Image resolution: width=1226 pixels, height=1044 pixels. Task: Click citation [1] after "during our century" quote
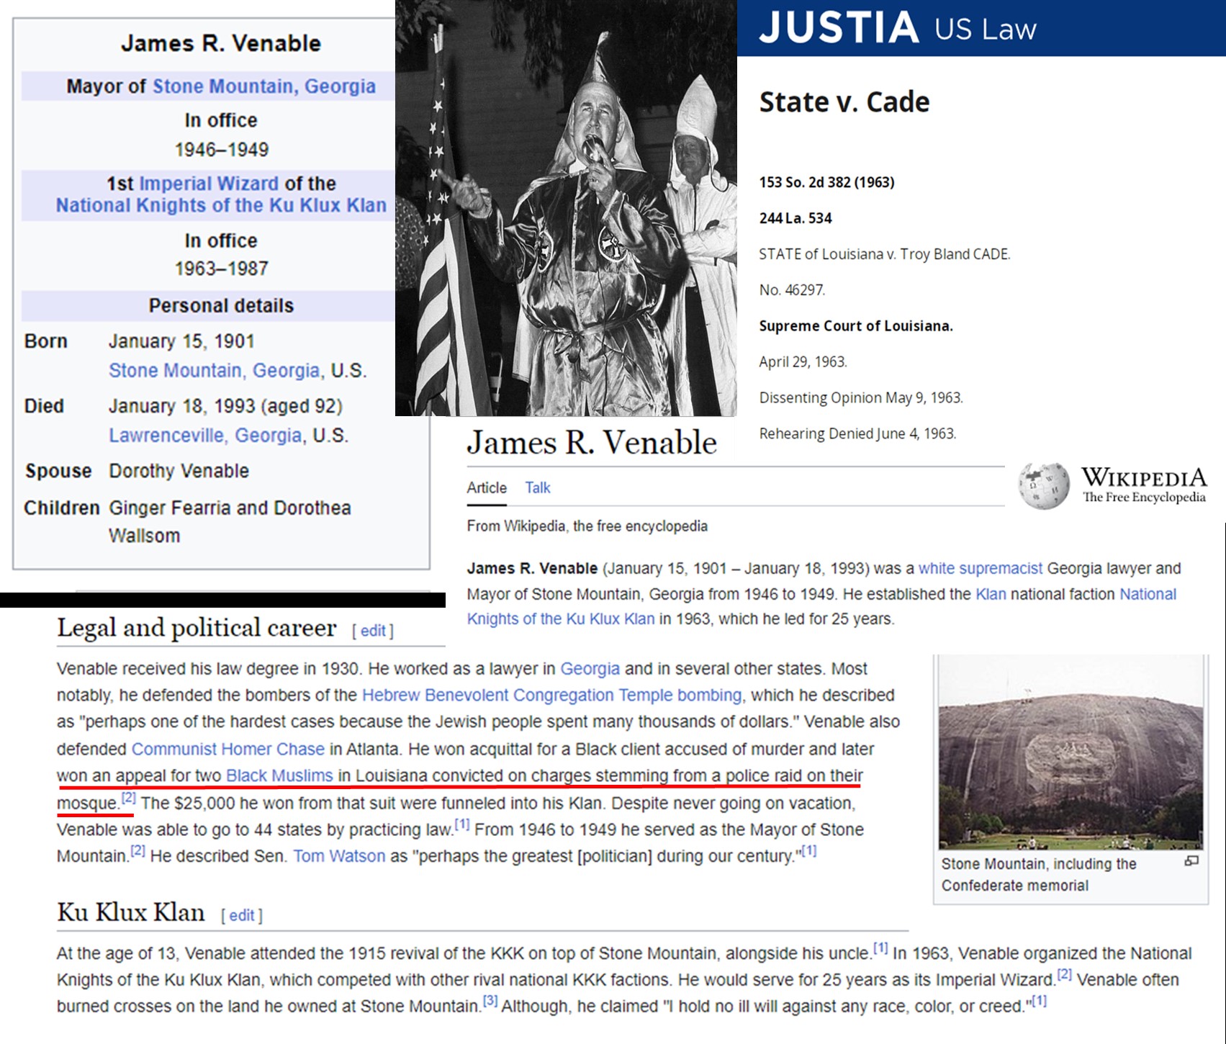pyautogui.click(x=808, y=851)
